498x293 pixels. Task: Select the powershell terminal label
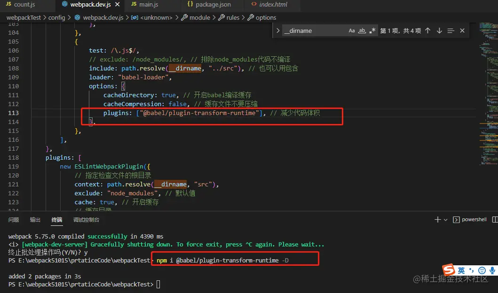tap(474, 219)
